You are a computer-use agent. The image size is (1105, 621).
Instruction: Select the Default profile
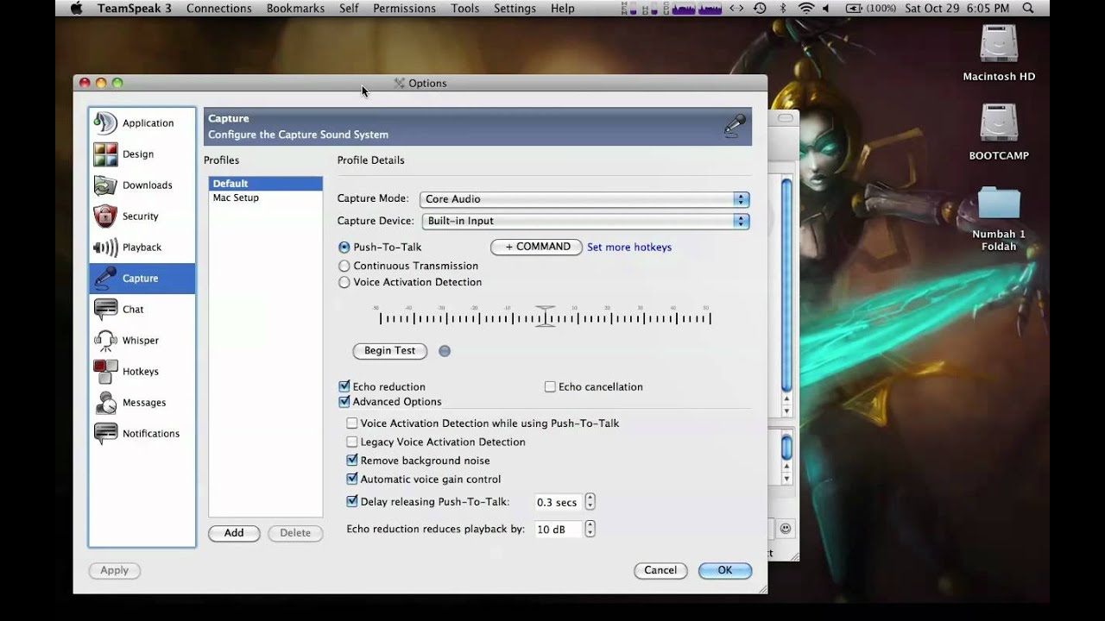[x=265, y=184]
